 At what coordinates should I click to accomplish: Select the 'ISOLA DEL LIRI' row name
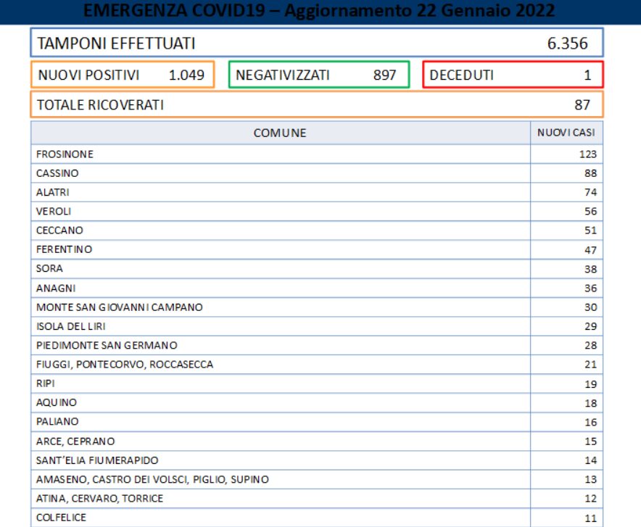[x=71, y=326]
